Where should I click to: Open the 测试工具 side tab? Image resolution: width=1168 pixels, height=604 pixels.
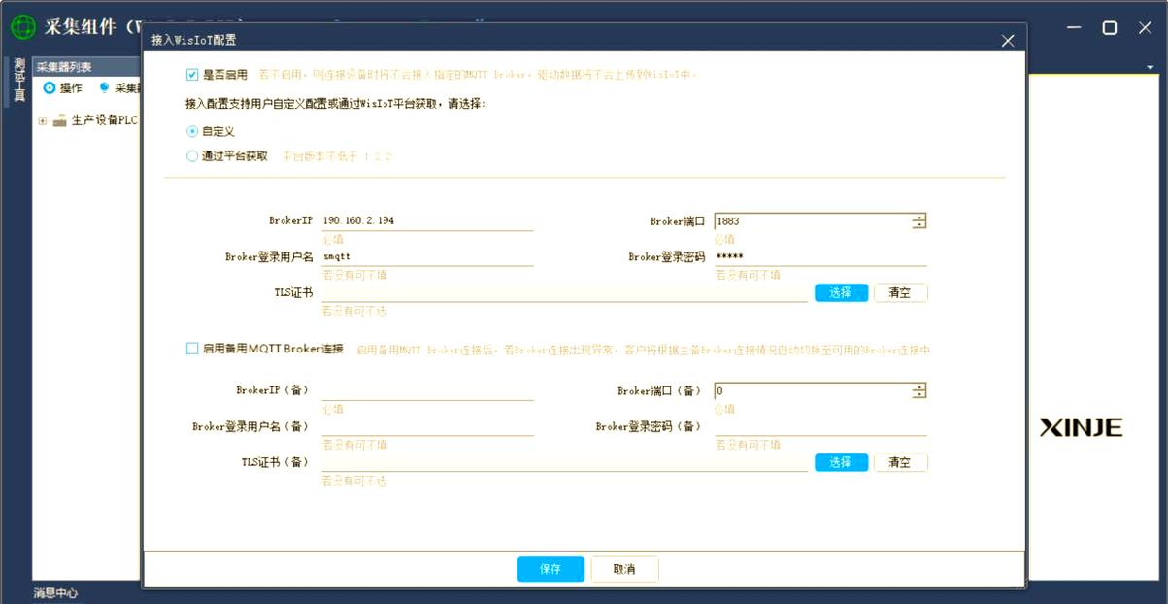click(18, 81)
